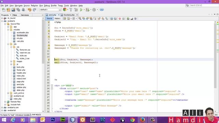219x123 pixels.
Task: Click the lightbulb hint on line 14
Action: (49, 59)
